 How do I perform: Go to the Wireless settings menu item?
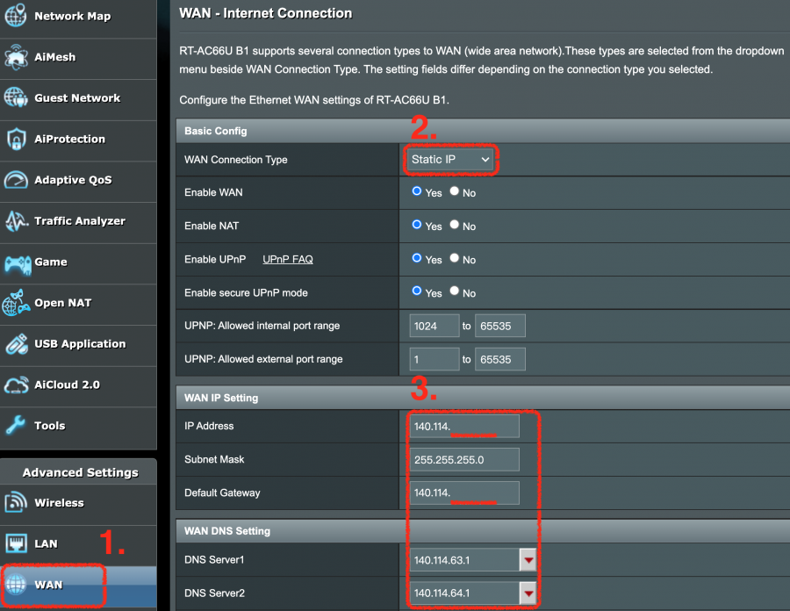point(59,503)
